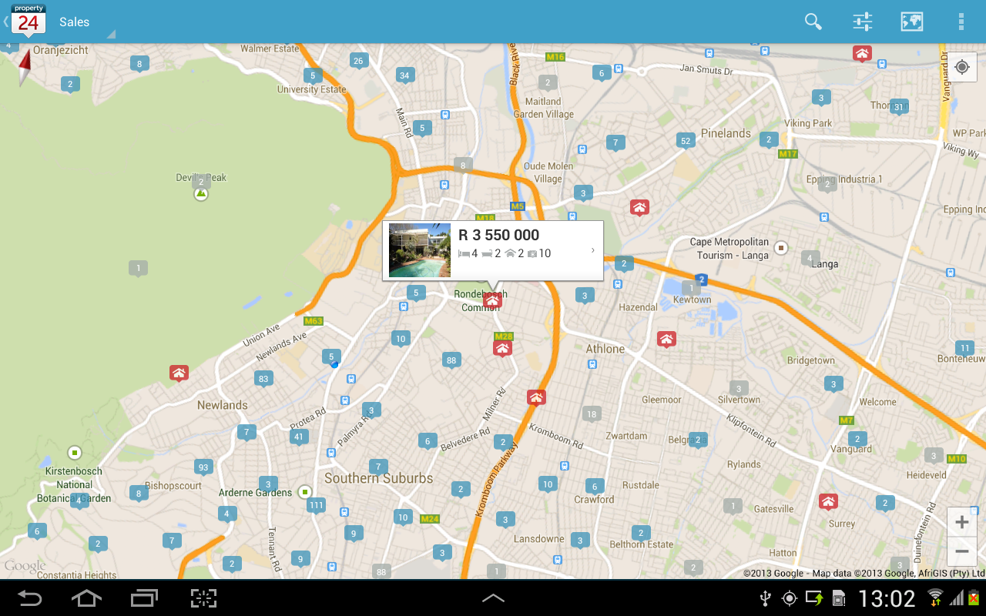986x616 pixels.
Task: Select the red house marker near Athlone
Action: coord(666,338)
